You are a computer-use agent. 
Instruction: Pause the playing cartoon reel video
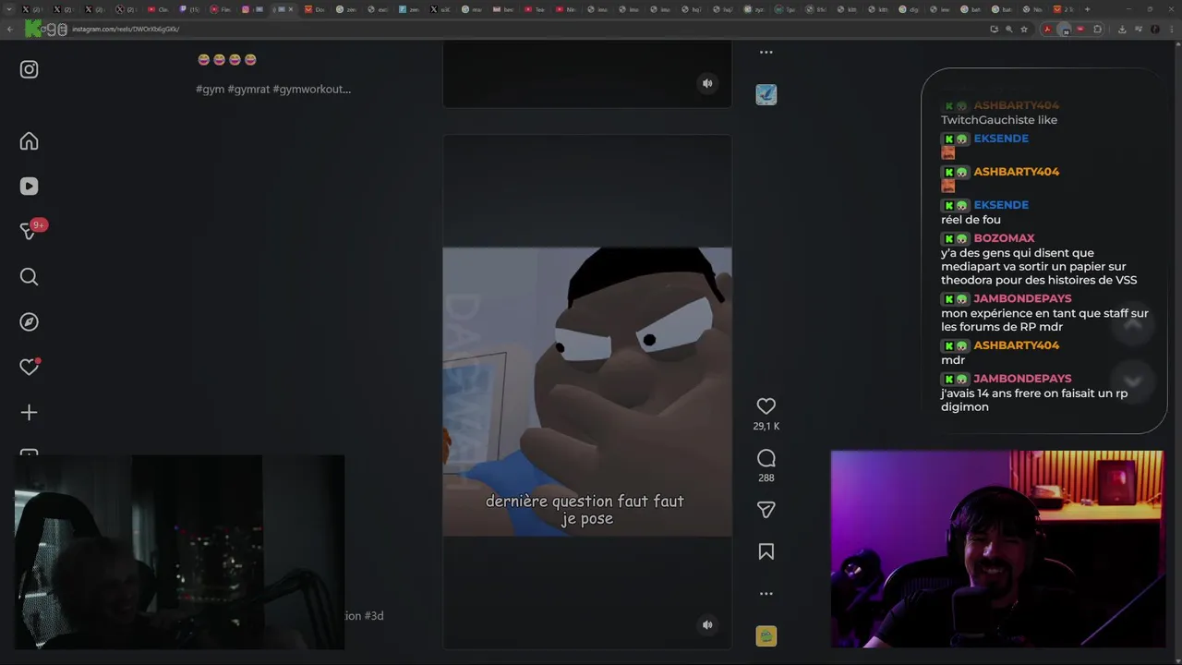click(x=587, y=392)
